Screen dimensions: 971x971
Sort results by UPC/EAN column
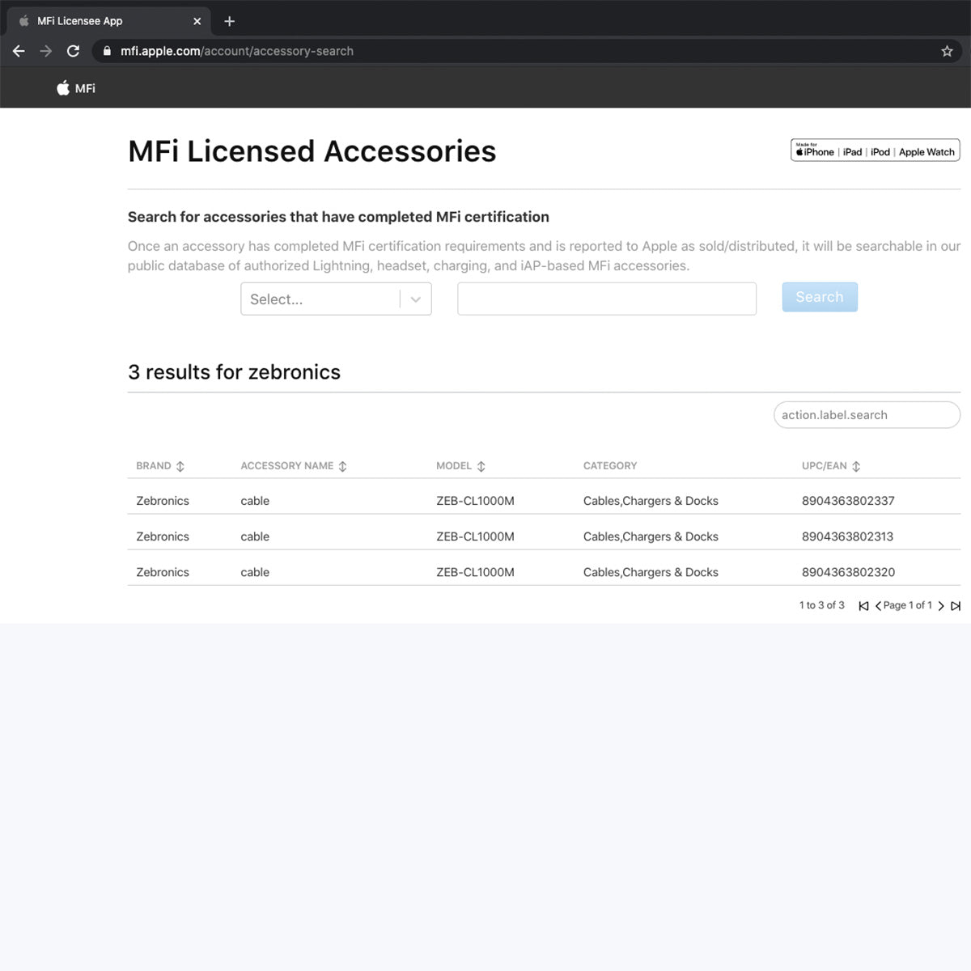click(x=856, y=466)
